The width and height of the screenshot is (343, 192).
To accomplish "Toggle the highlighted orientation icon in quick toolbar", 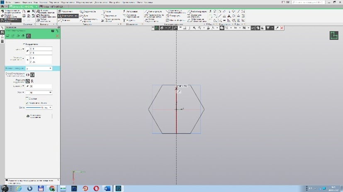I will point(222,28).
